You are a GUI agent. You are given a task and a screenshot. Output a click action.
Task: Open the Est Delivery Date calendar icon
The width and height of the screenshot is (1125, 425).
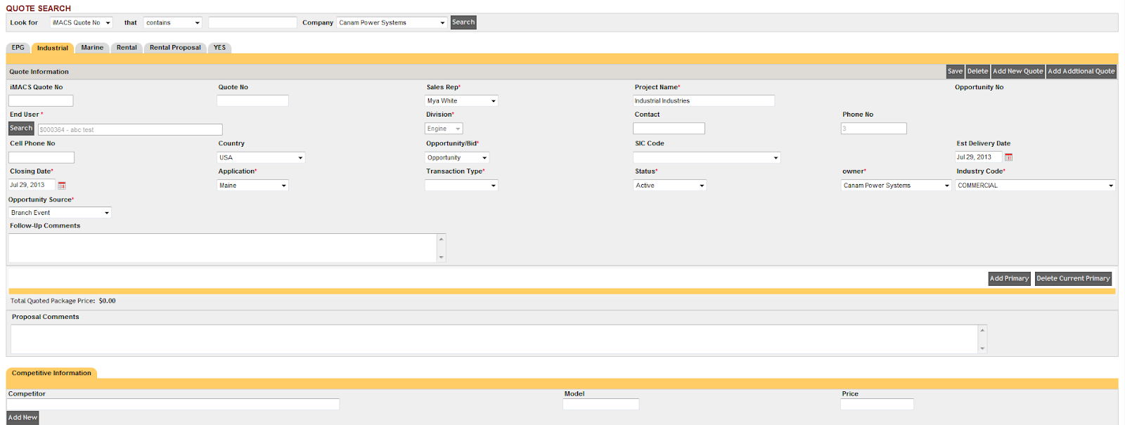[1008, 157]
